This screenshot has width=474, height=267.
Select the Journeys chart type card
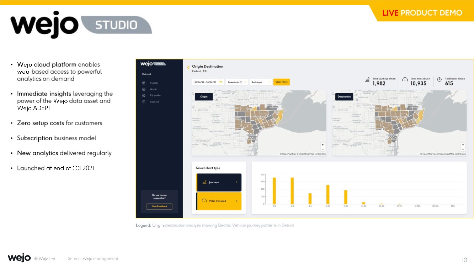click(219, 182)
